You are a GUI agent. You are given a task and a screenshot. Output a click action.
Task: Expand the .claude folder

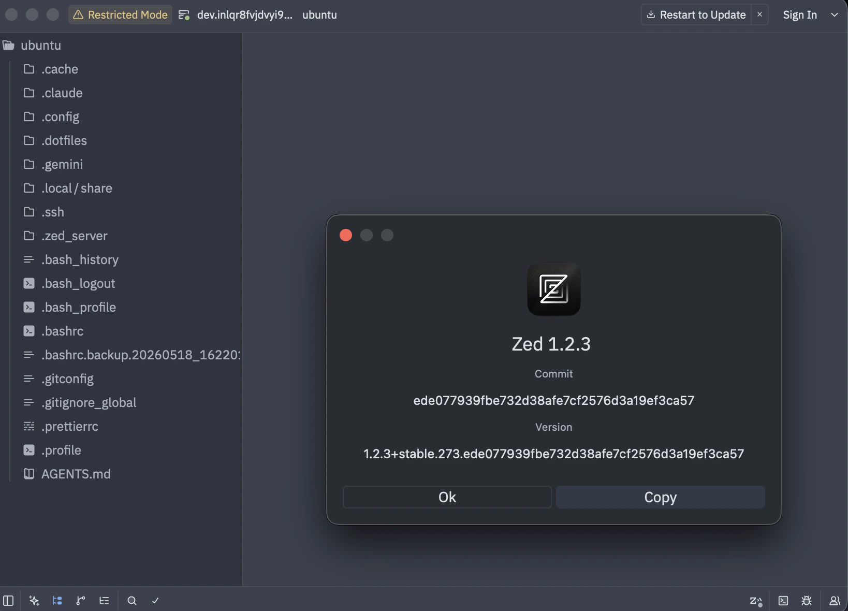[x=121, y=93]
